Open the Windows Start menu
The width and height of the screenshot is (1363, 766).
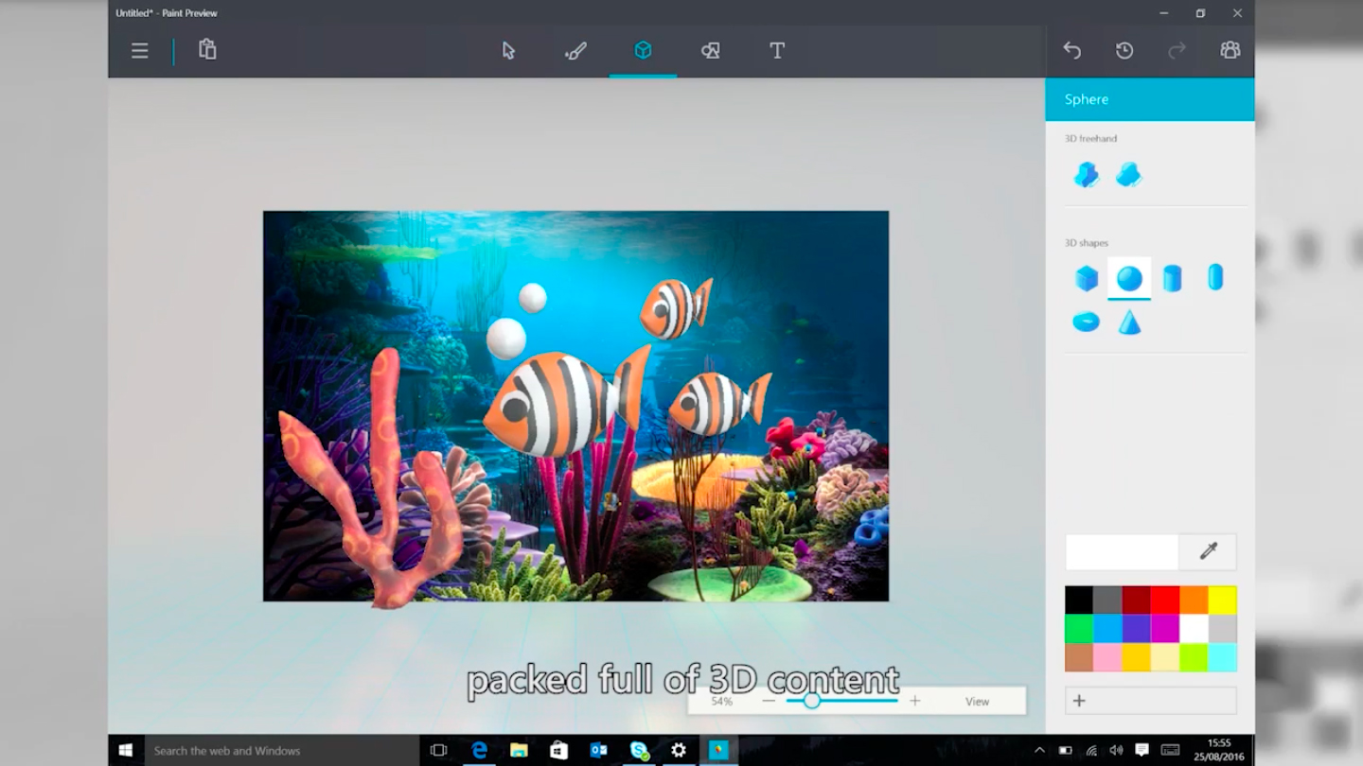pyautogui.click(x=125, y=750)
